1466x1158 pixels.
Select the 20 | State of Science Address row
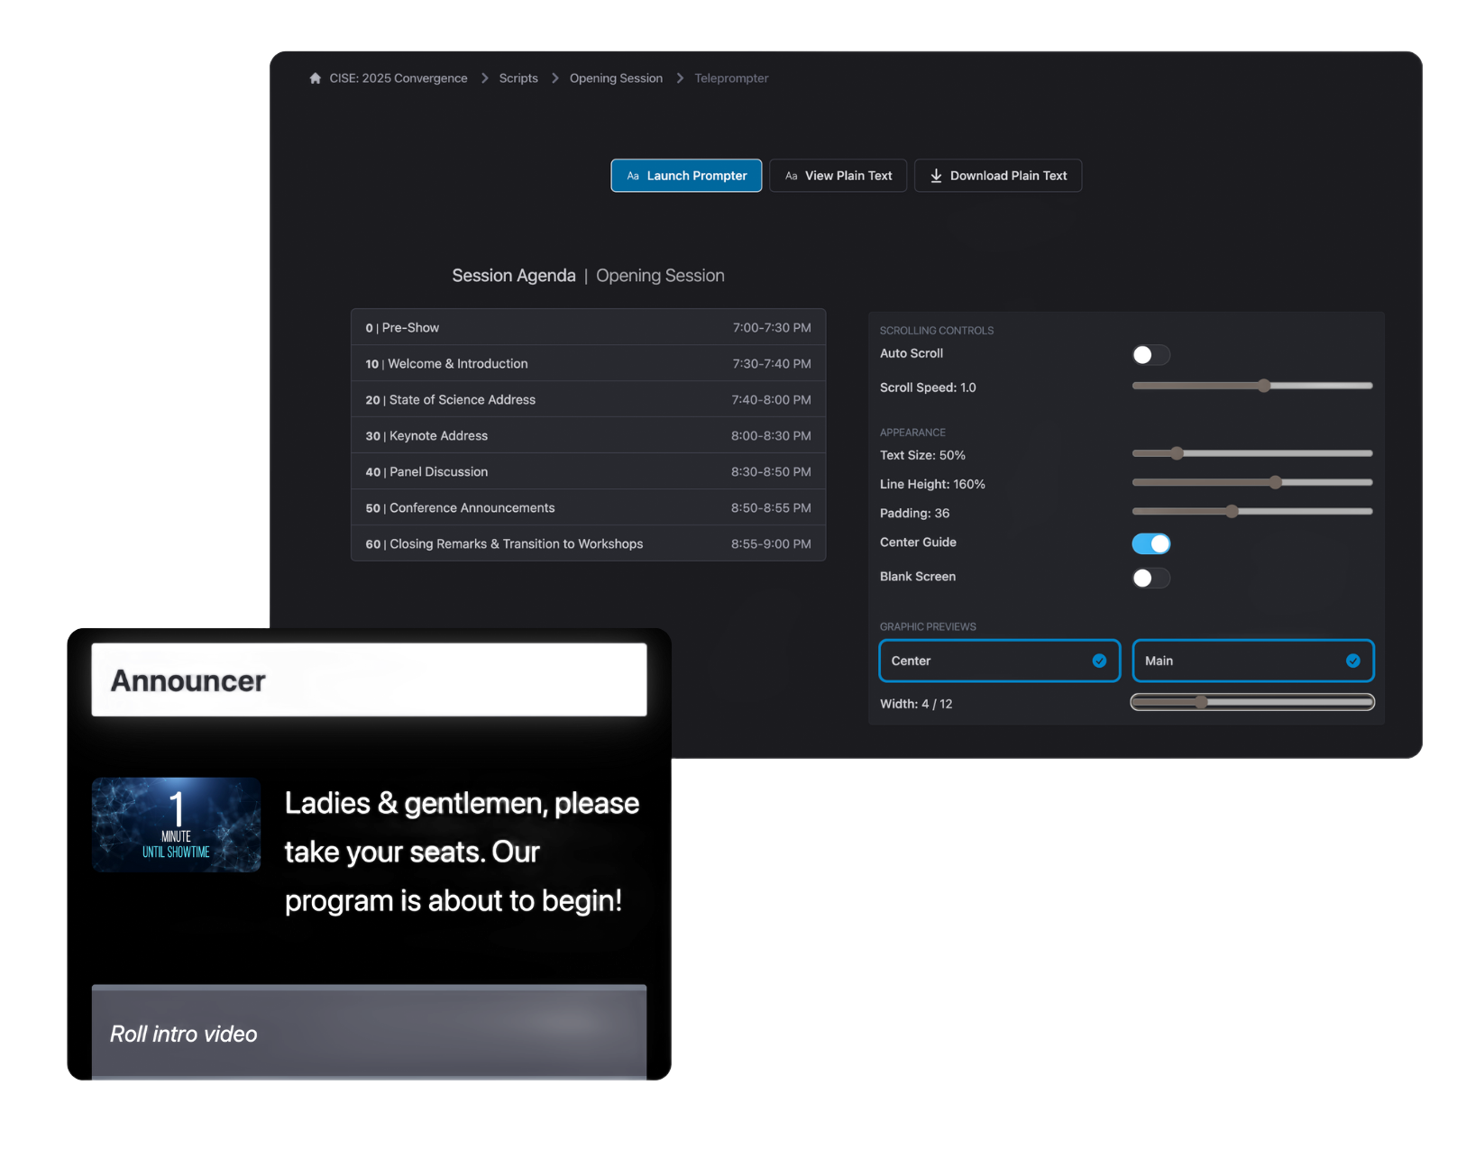point(588,399)
